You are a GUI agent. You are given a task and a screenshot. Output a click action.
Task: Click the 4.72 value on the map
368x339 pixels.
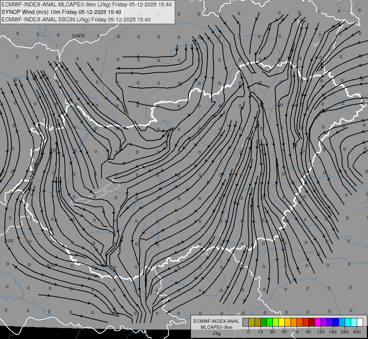(51, 265)
